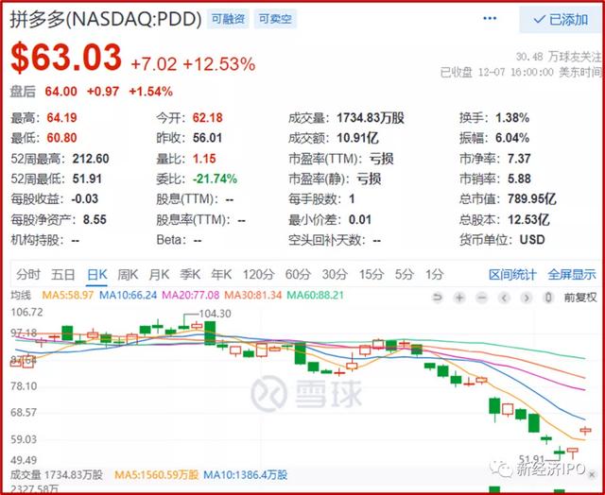Click the 振幅 value 6.04%
The width and height of the screenshot is (605, 495).
point(512,138)
